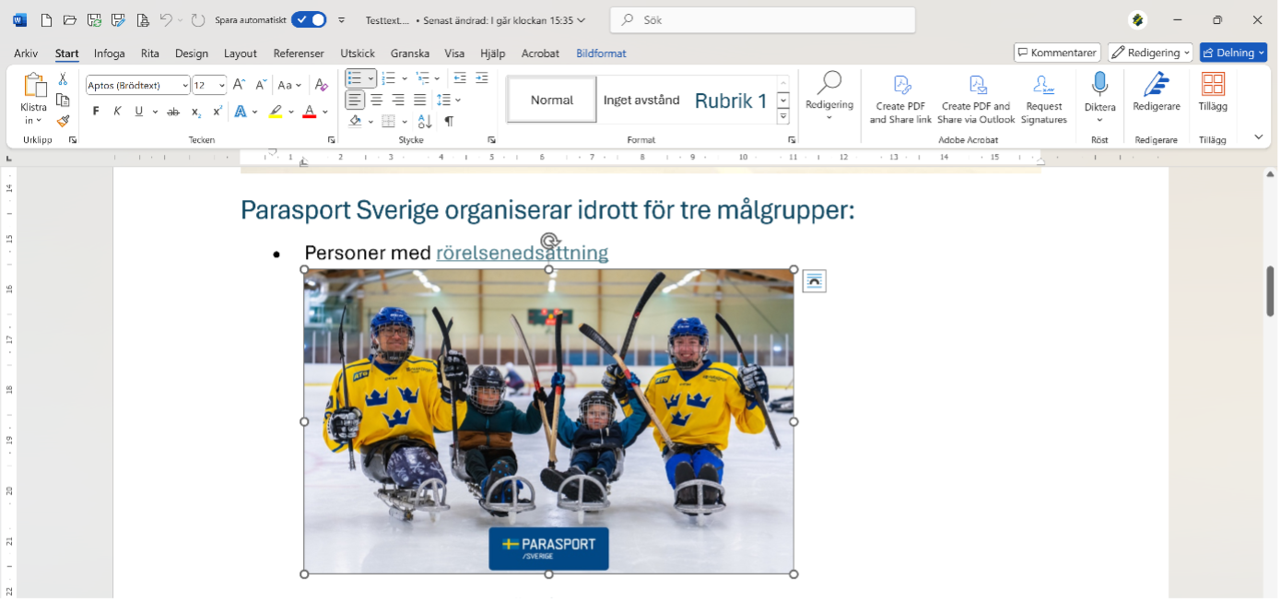Decrease font size with the A-down icon

click(261, 85)
